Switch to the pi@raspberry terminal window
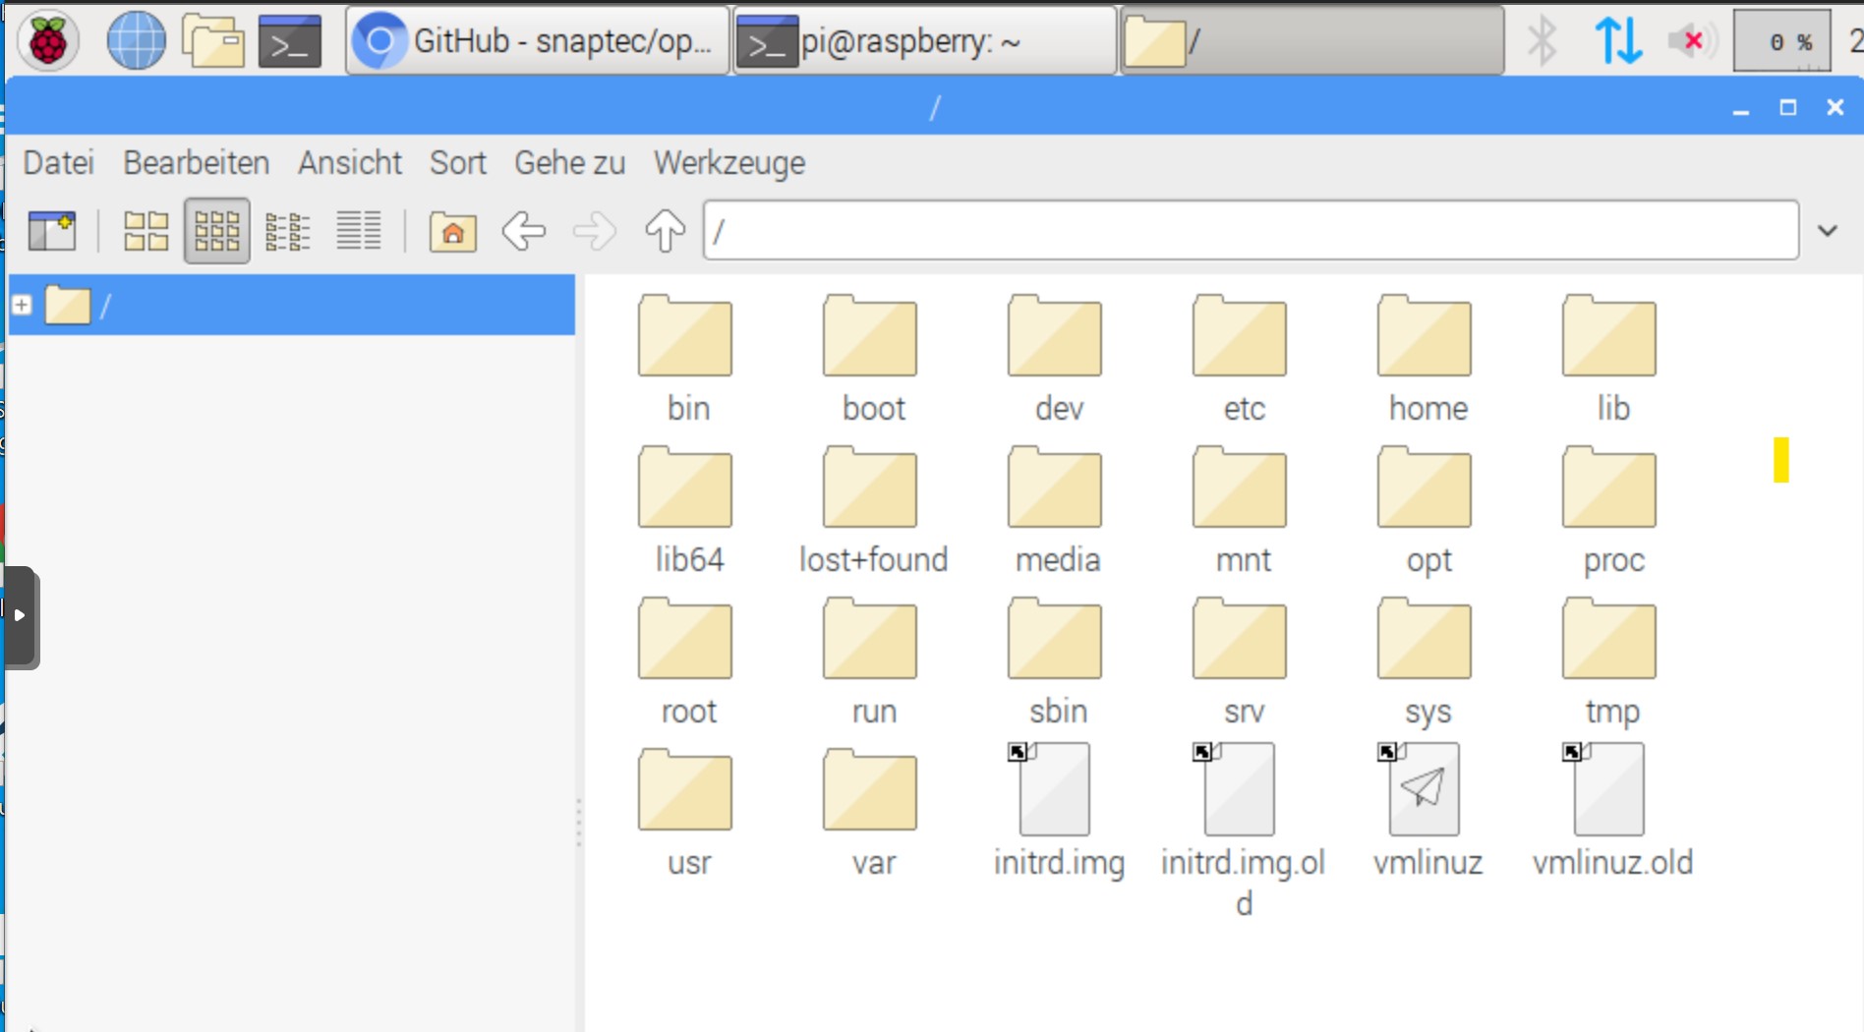The height and width of the screenshot is (1032, 1864). (x=924, y=41)
